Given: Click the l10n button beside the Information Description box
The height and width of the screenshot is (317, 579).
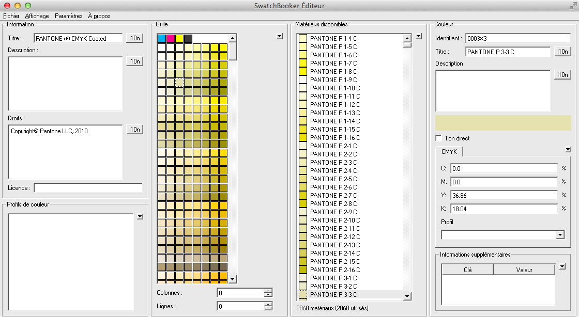Looking at the screenshot, I should 135,61.
